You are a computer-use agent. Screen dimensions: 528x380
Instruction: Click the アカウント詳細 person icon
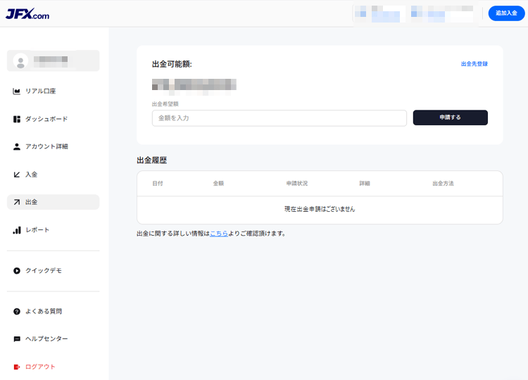pos(16,147)
